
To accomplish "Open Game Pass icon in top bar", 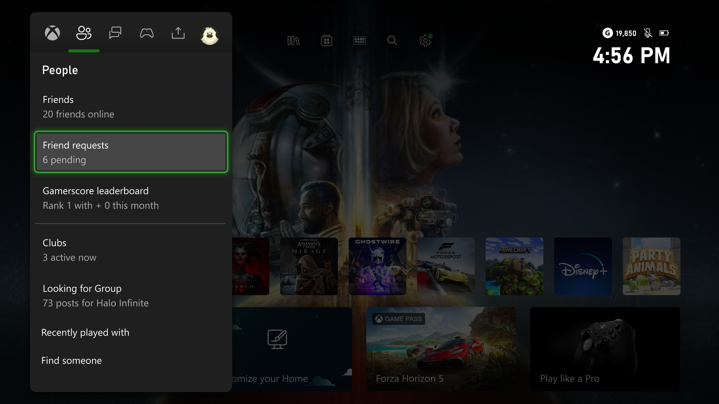I will (x=359, y=40).
